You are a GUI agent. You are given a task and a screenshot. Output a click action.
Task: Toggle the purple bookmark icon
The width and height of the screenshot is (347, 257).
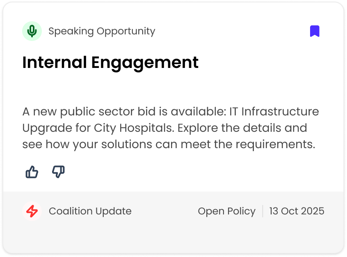point(315,31)
